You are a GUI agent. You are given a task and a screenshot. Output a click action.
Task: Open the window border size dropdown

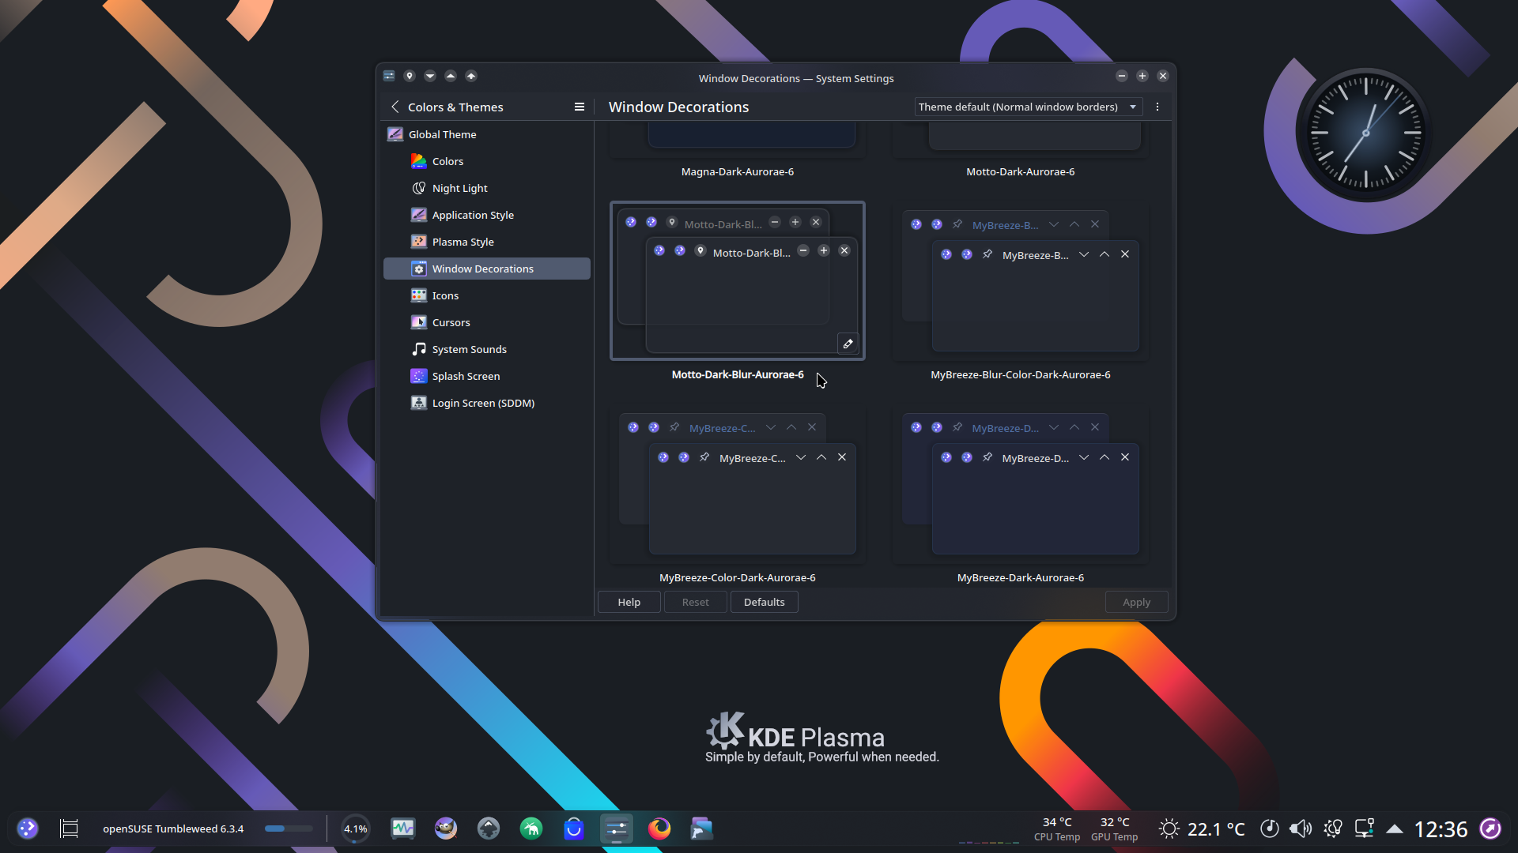(1029, 107)
